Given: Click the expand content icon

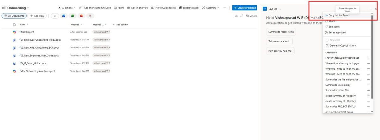Looking at the screenshot, I should tap(242, 16).
